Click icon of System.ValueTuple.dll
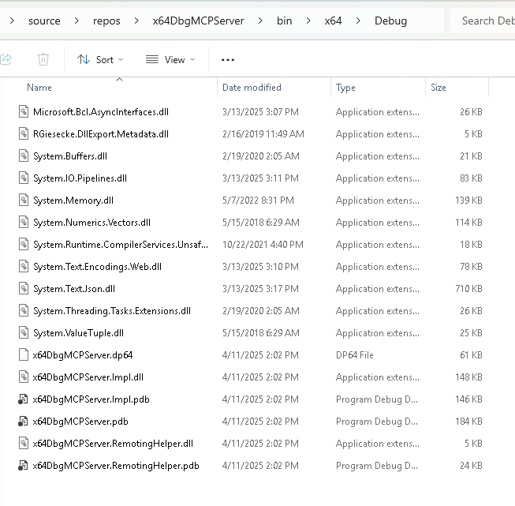Screen dimensions: 515x506 24,332
